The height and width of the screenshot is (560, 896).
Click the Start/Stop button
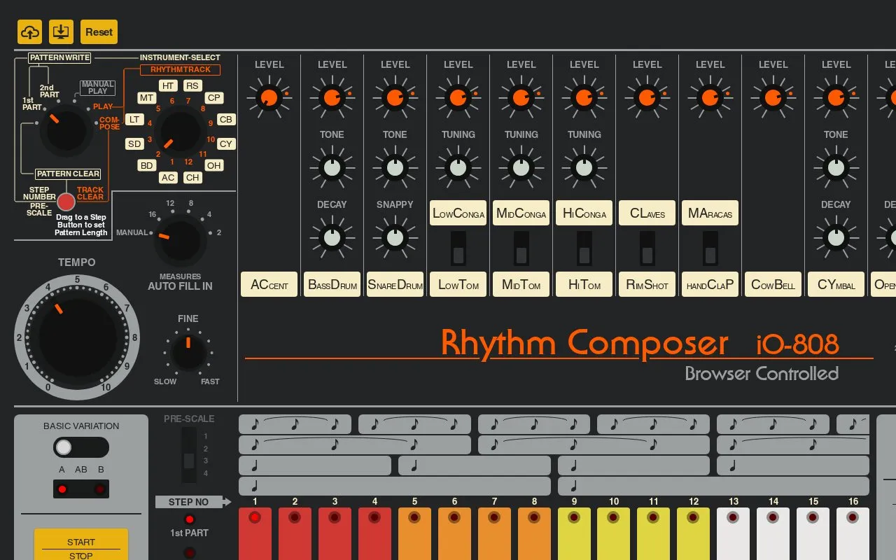coord(81,545)
